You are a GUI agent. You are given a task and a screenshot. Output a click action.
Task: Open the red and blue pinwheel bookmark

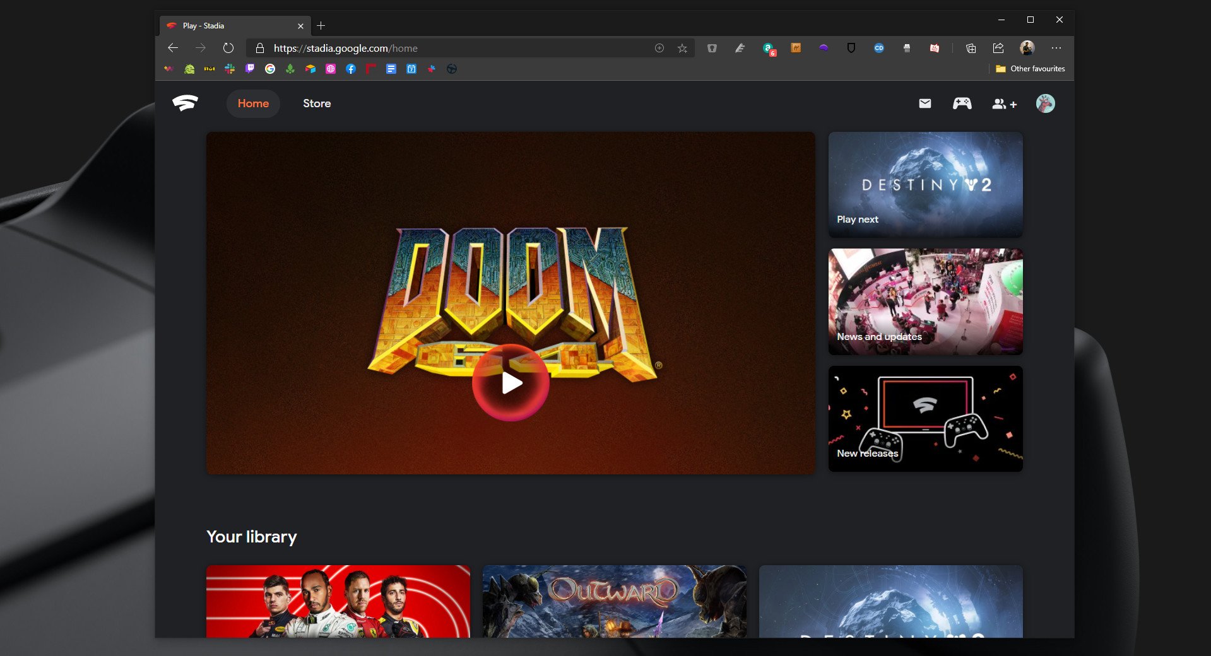[x=432, y=69]
